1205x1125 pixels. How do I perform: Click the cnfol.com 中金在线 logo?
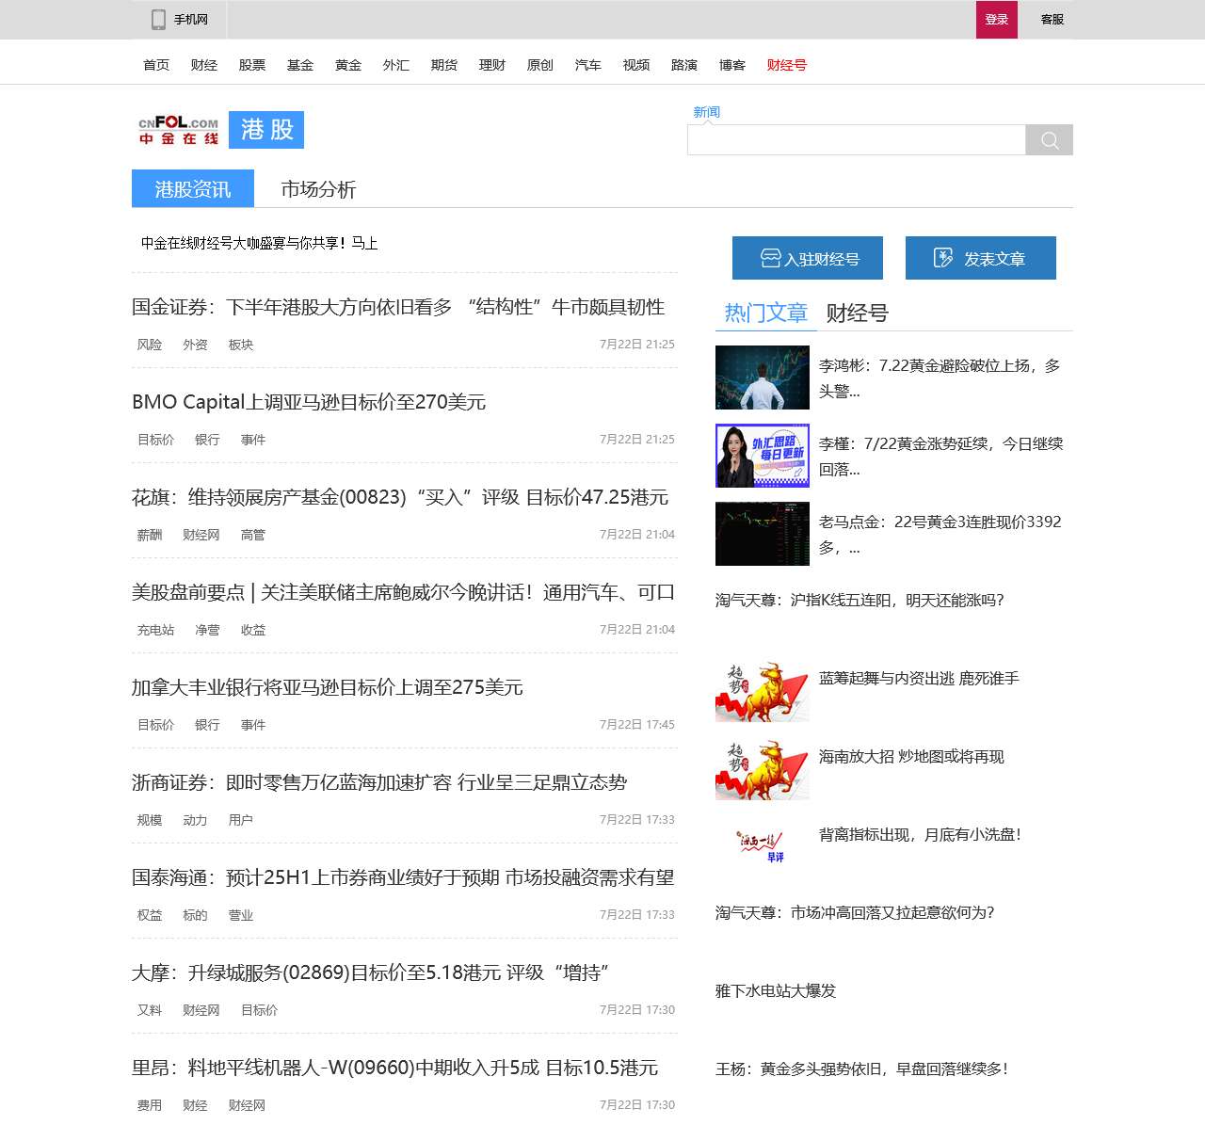[x=179, y=130]
